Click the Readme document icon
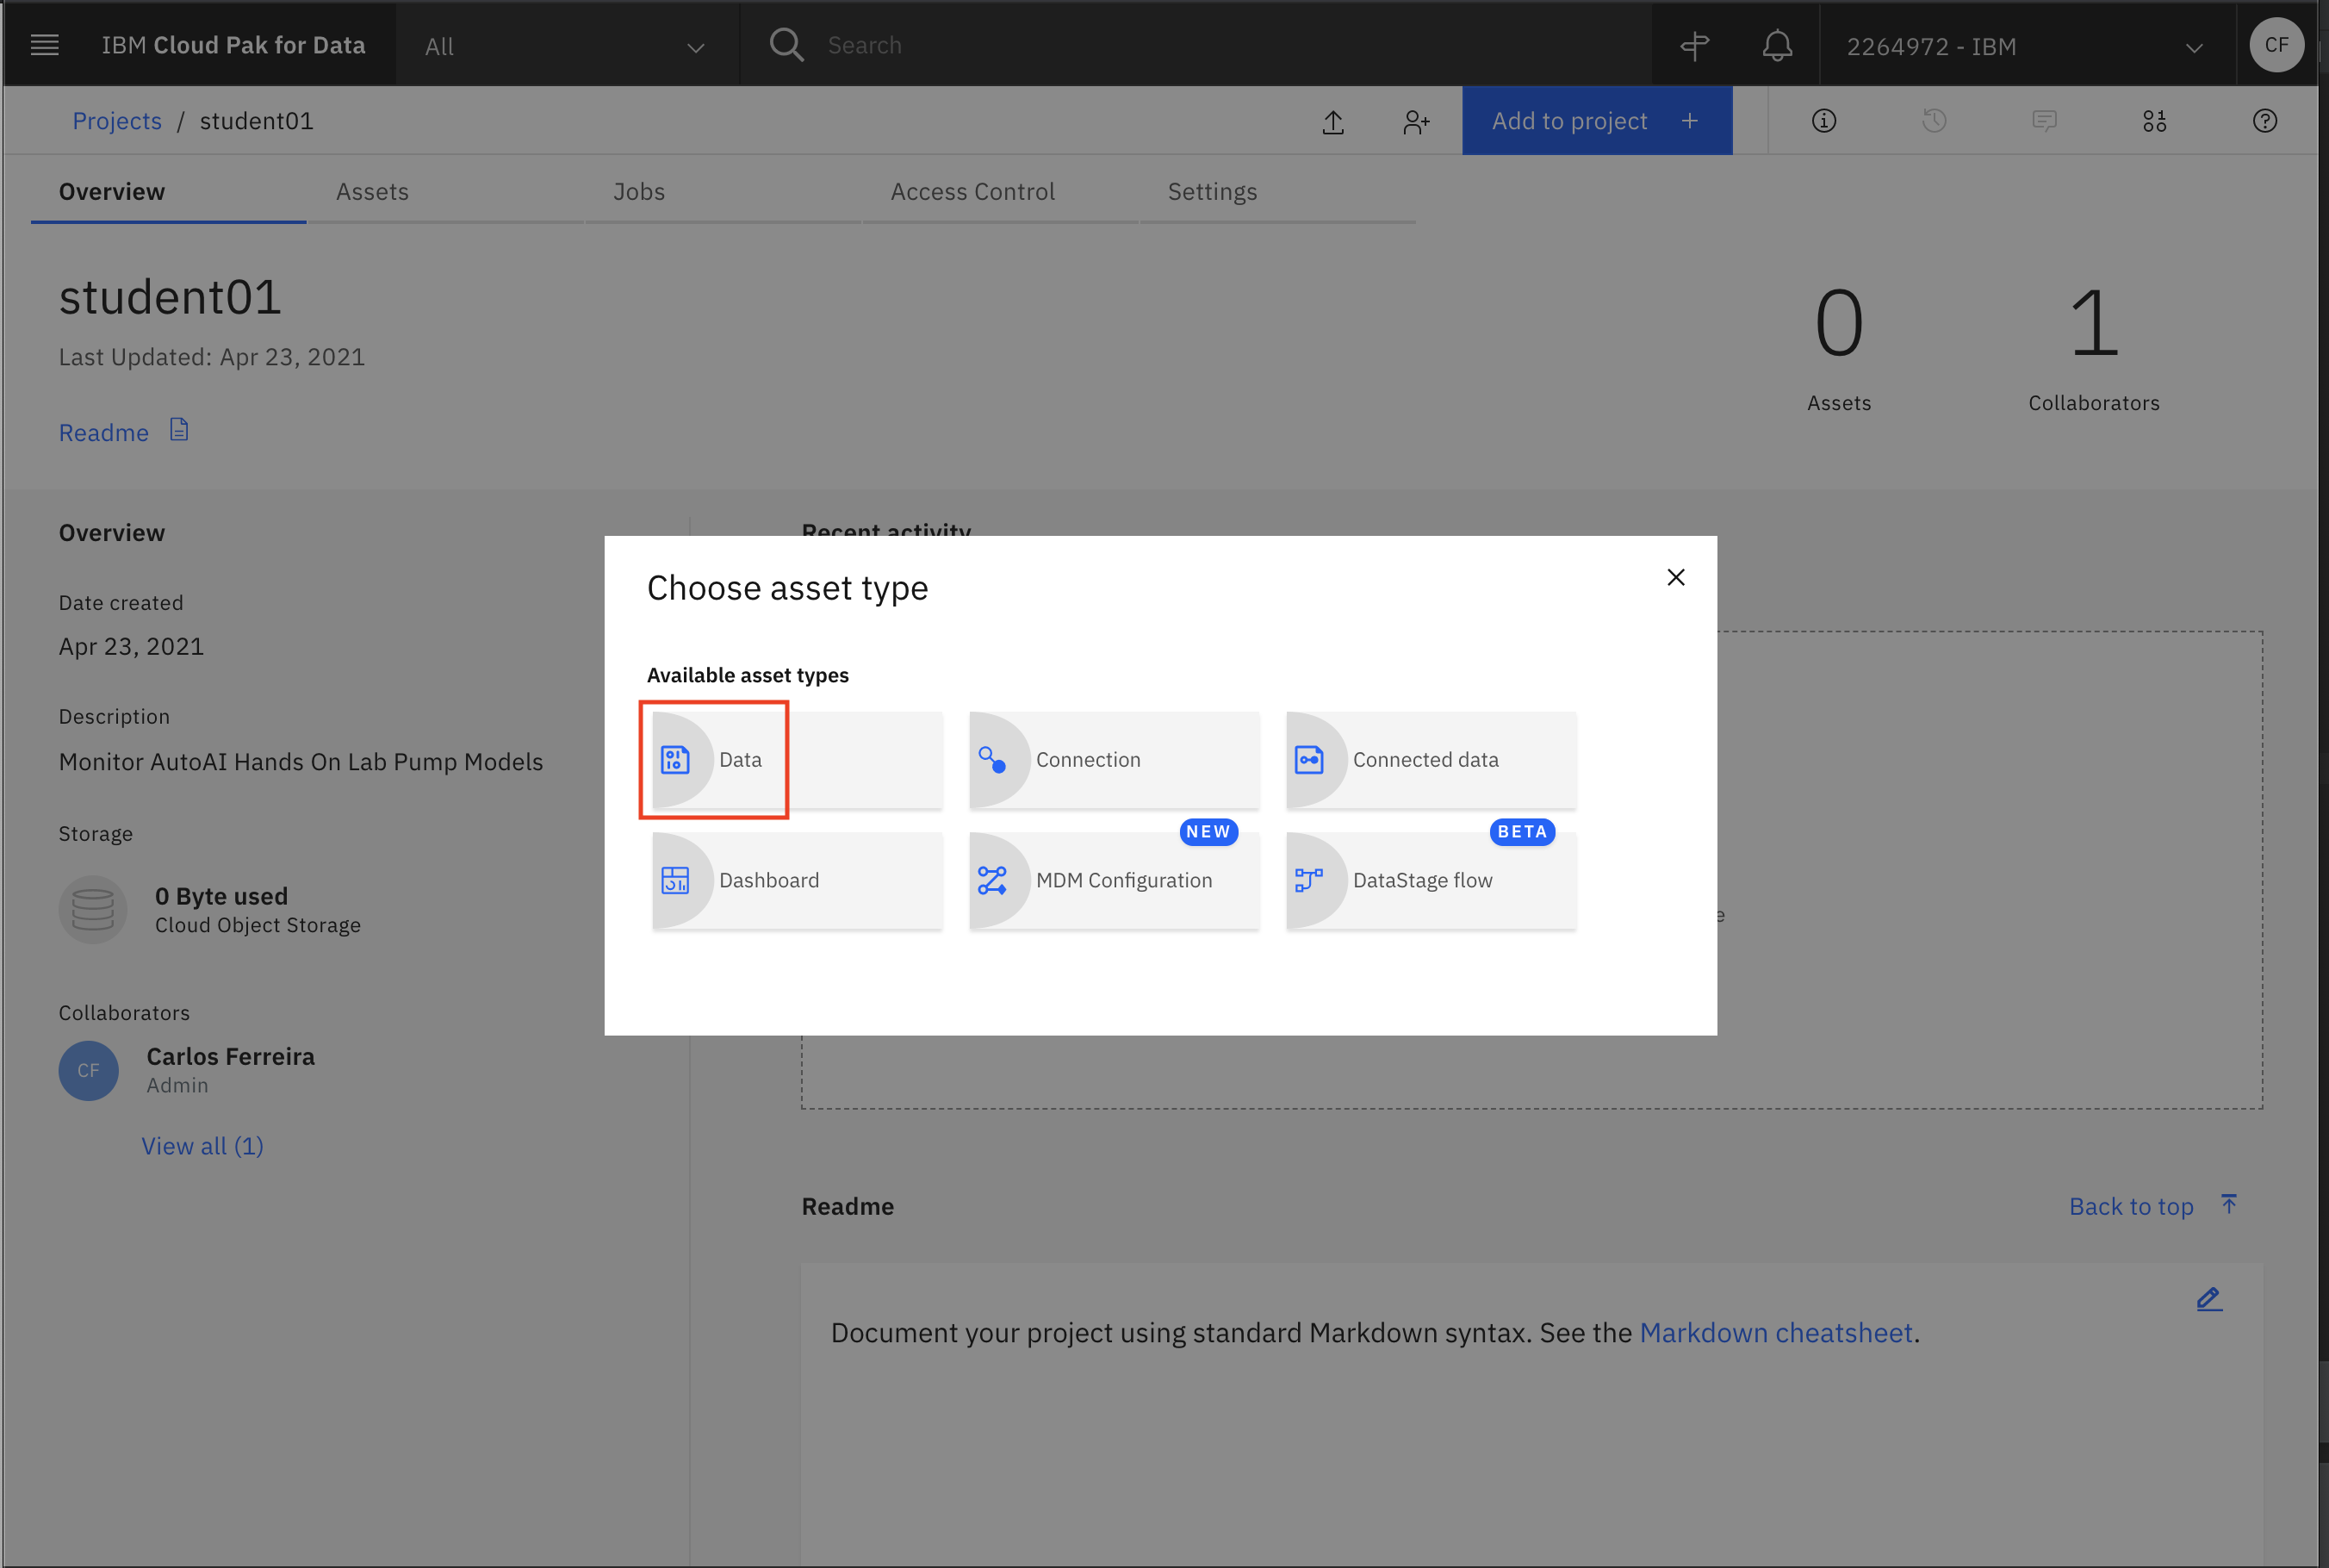2329x1568 pixels. click(179, 430)
